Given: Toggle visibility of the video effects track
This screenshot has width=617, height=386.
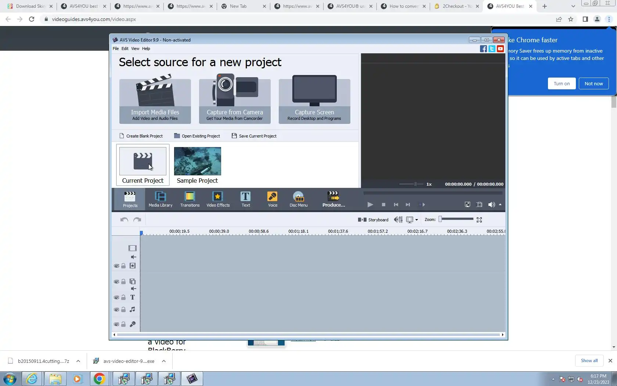Looking at the screenshot, I should (x=116, y=266).
